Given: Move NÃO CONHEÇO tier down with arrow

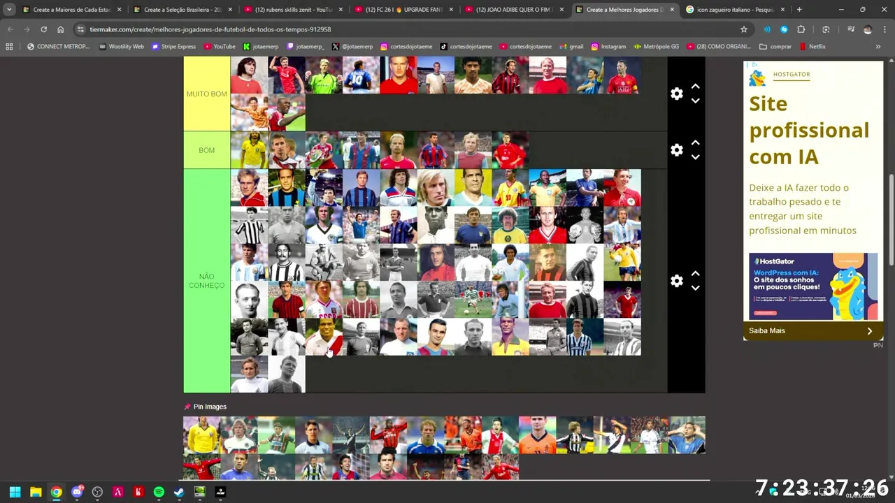Looking at the screenshot, I should click(x=695, y=288).
